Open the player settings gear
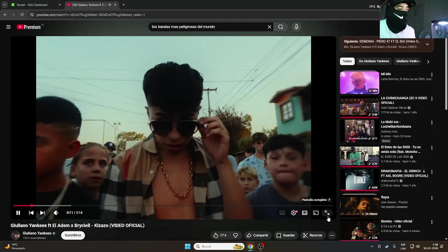This screenshot has width=448, height=252. tap(294, 213)
